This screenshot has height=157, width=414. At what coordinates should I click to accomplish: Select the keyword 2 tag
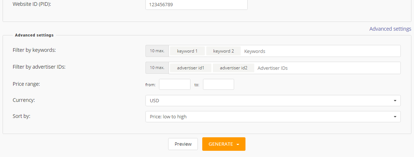coord(223,51)
